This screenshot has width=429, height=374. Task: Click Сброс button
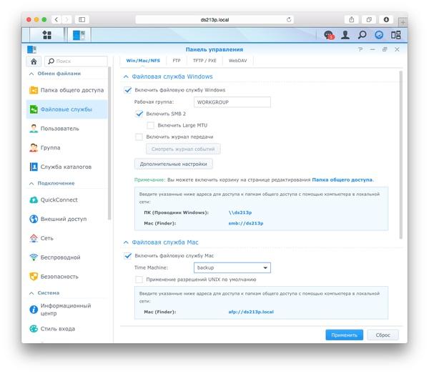[x=383, y=335]
